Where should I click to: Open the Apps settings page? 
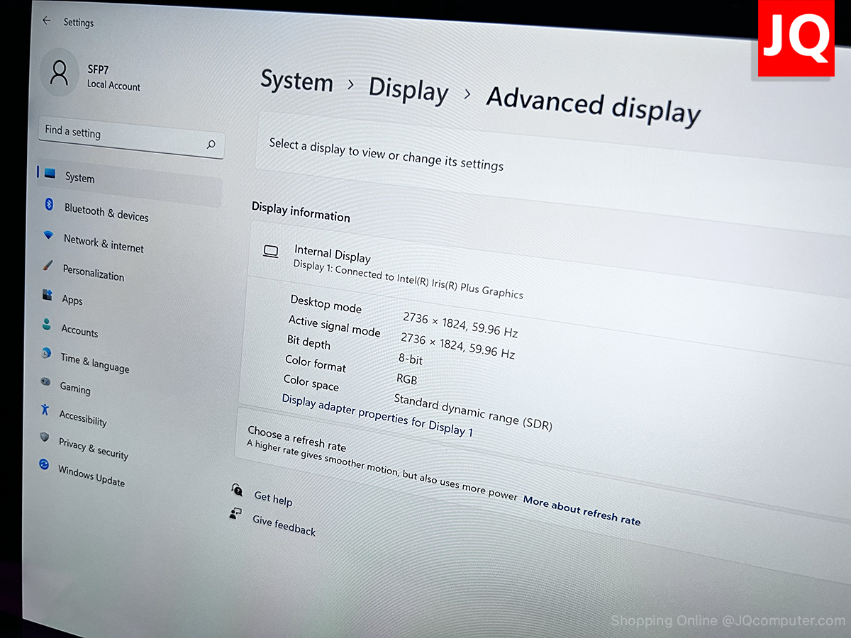point(72,299)
